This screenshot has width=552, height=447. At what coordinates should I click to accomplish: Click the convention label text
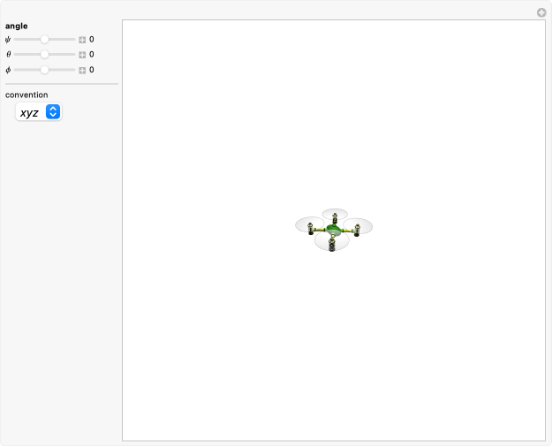click(x=26, y=95)
